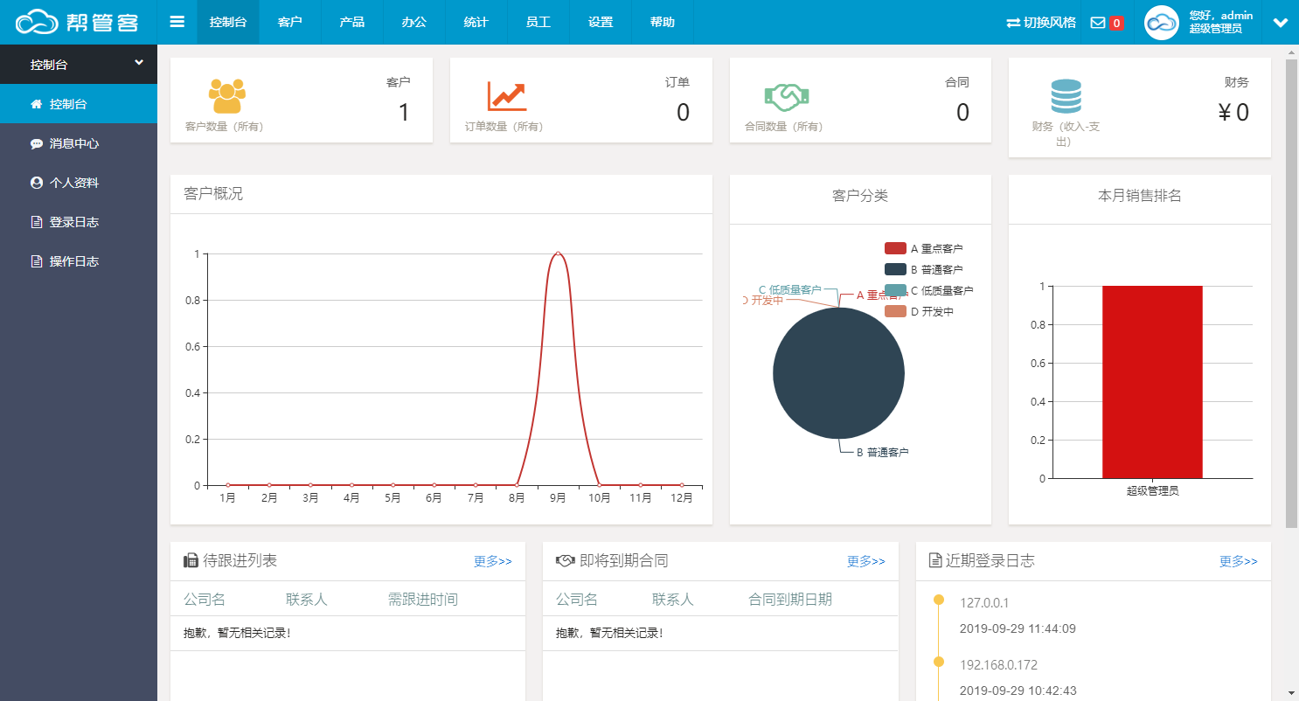
Task: Collapse the 控制台 sidebar section
Action: [x=138, y=63]
